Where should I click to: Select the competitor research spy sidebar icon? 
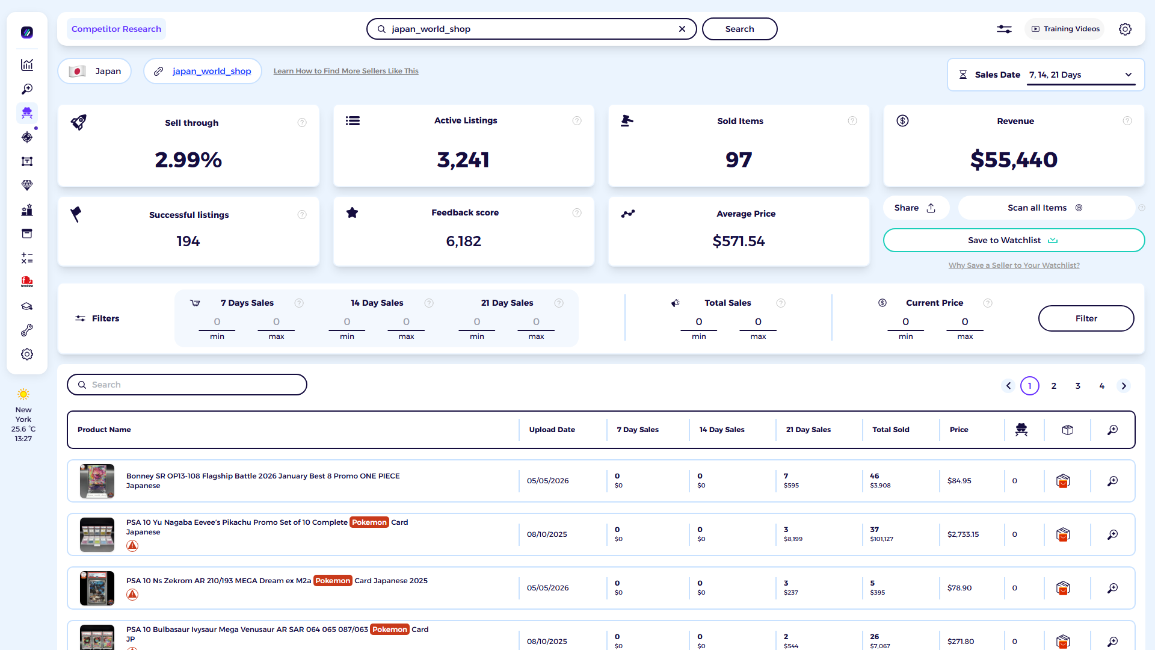27,113
